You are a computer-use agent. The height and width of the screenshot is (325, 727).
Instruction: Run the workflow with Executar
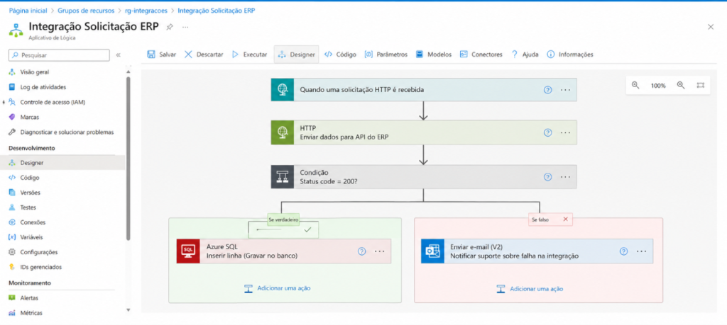tap(249, 54)
